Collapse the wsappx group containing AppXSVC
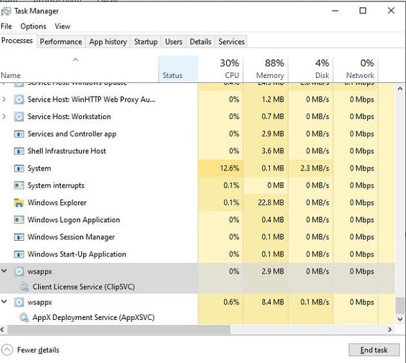The image size is (406, 363). (4, 301)
